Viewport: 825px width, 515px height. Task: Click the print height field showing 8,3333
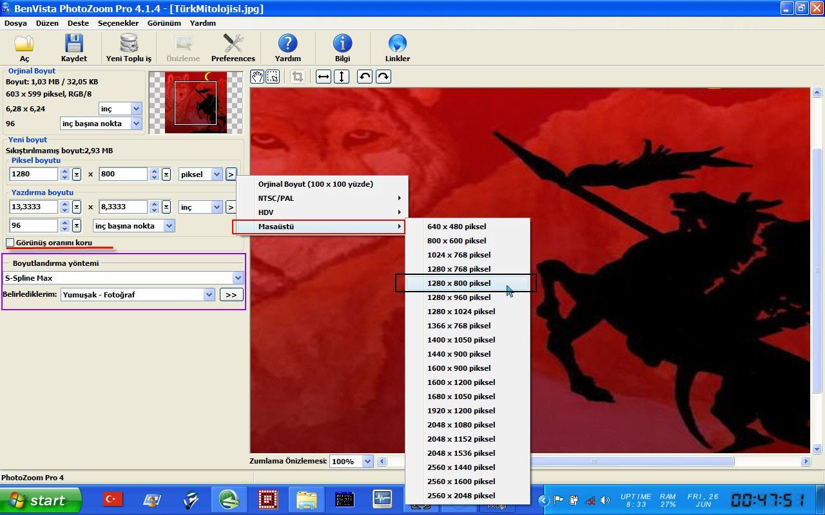[123, 207]
